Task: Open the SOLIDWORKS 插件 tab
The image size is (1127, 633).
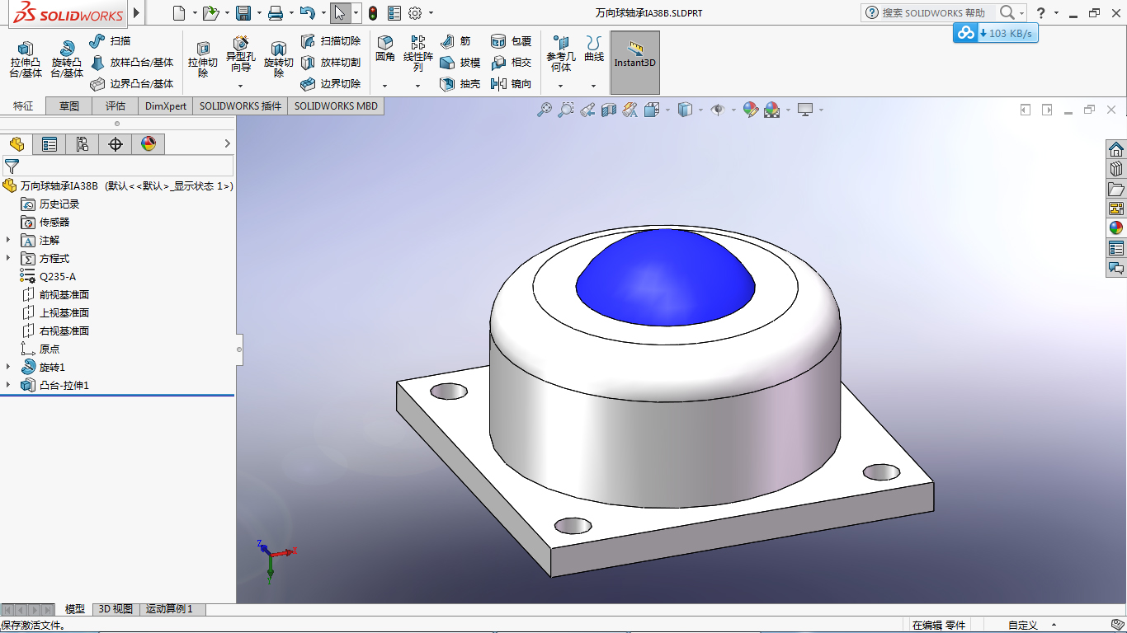Action: pyautogui.click(x=240, y=105)
